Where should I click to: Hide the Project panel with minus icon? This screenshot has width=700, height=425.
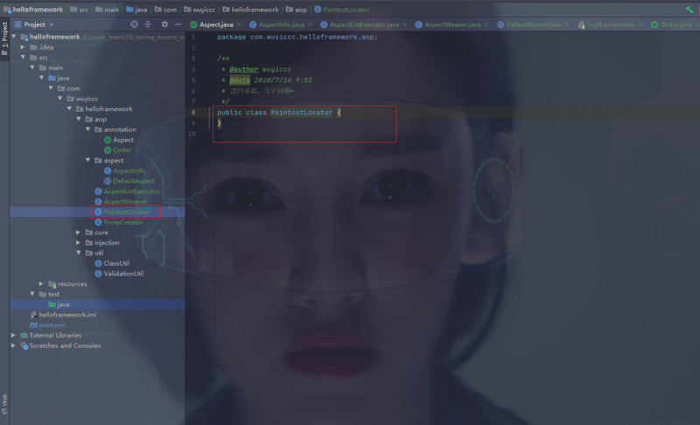[x=178, y=24]
